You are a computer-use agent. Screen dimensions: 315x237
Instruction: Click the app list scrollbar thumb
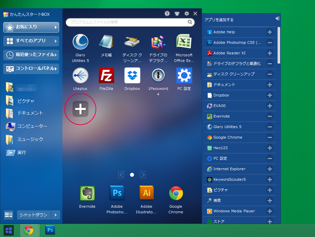point(279,45)
